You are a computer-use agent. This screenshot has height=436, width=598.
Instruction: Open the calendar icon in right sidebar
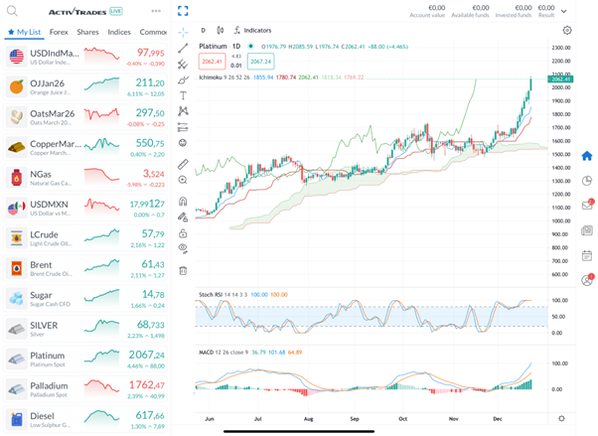[x=587, y=255]
